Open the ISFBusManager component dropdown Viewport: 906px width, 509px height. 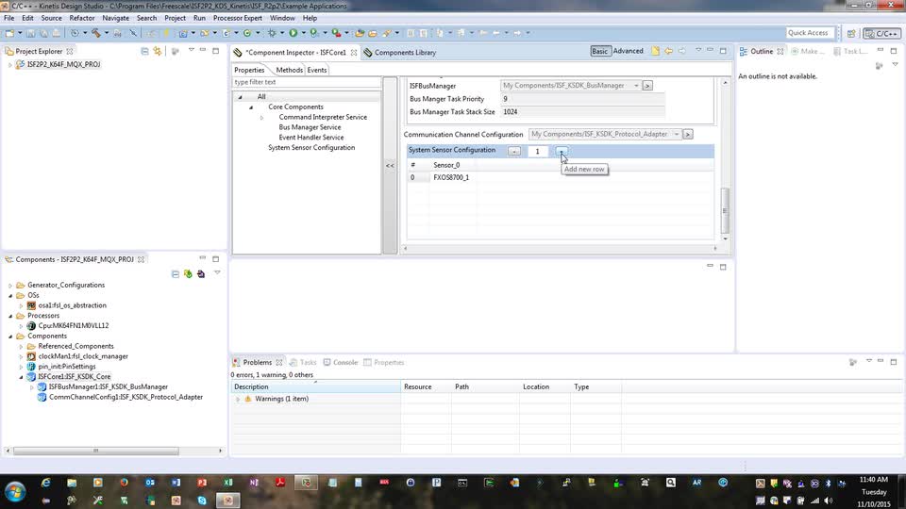[635, 86]
